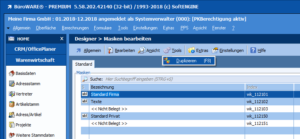This screenshot has width=300, height=139.
Task: Expand the Warenwirtschaft section
Action: 36,60
